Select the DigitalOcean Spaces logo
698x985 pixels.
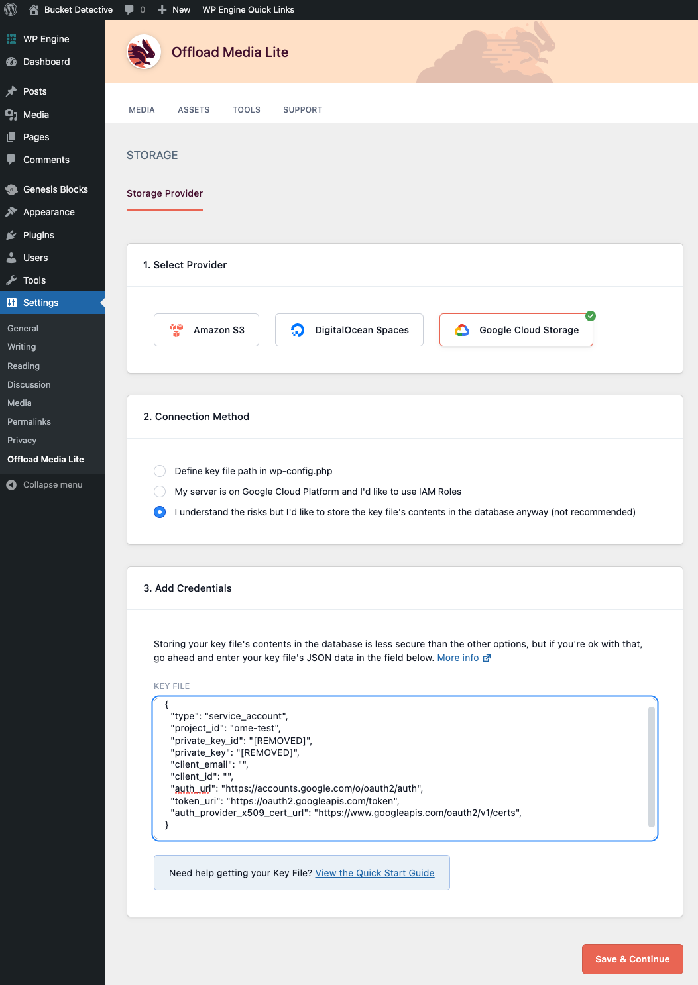point(298,330)
